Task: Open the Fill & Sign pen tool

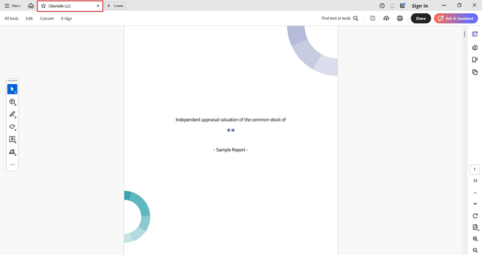Action: pyautogui.click(x=12, y=152)
